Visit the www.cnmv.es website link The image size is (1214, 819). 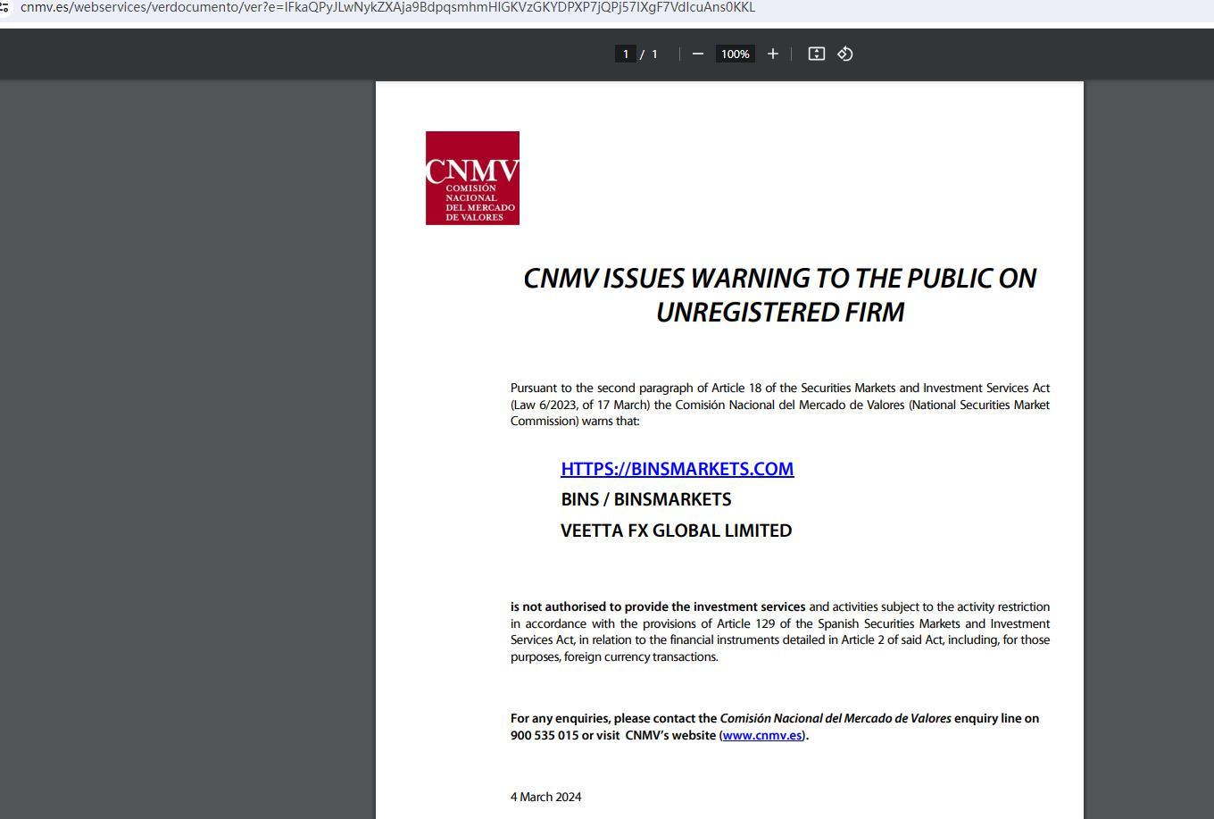762,736
